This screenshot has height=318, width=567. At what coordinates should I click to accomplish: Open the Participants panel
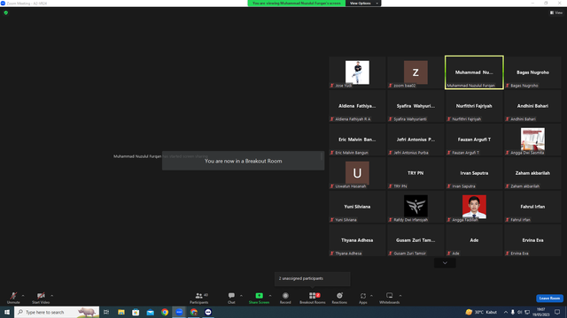pos(198,298)
